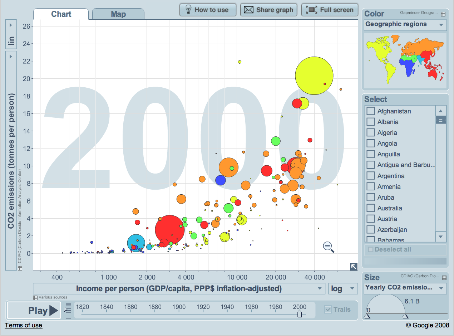This screenshot has width=454, height=336.
Task: Check the Afghanistan checkbox
Action: coord(371,111)
